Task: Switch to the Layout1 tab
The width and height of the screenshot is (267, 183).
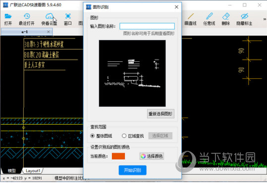Action: click(x=33, y=171)
